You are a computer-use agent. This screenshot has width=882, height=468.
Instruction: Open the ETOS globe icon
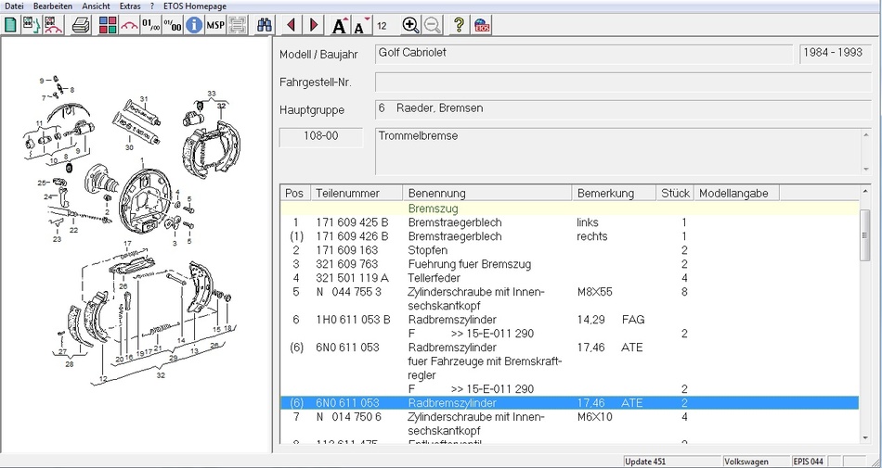point(482,25)
